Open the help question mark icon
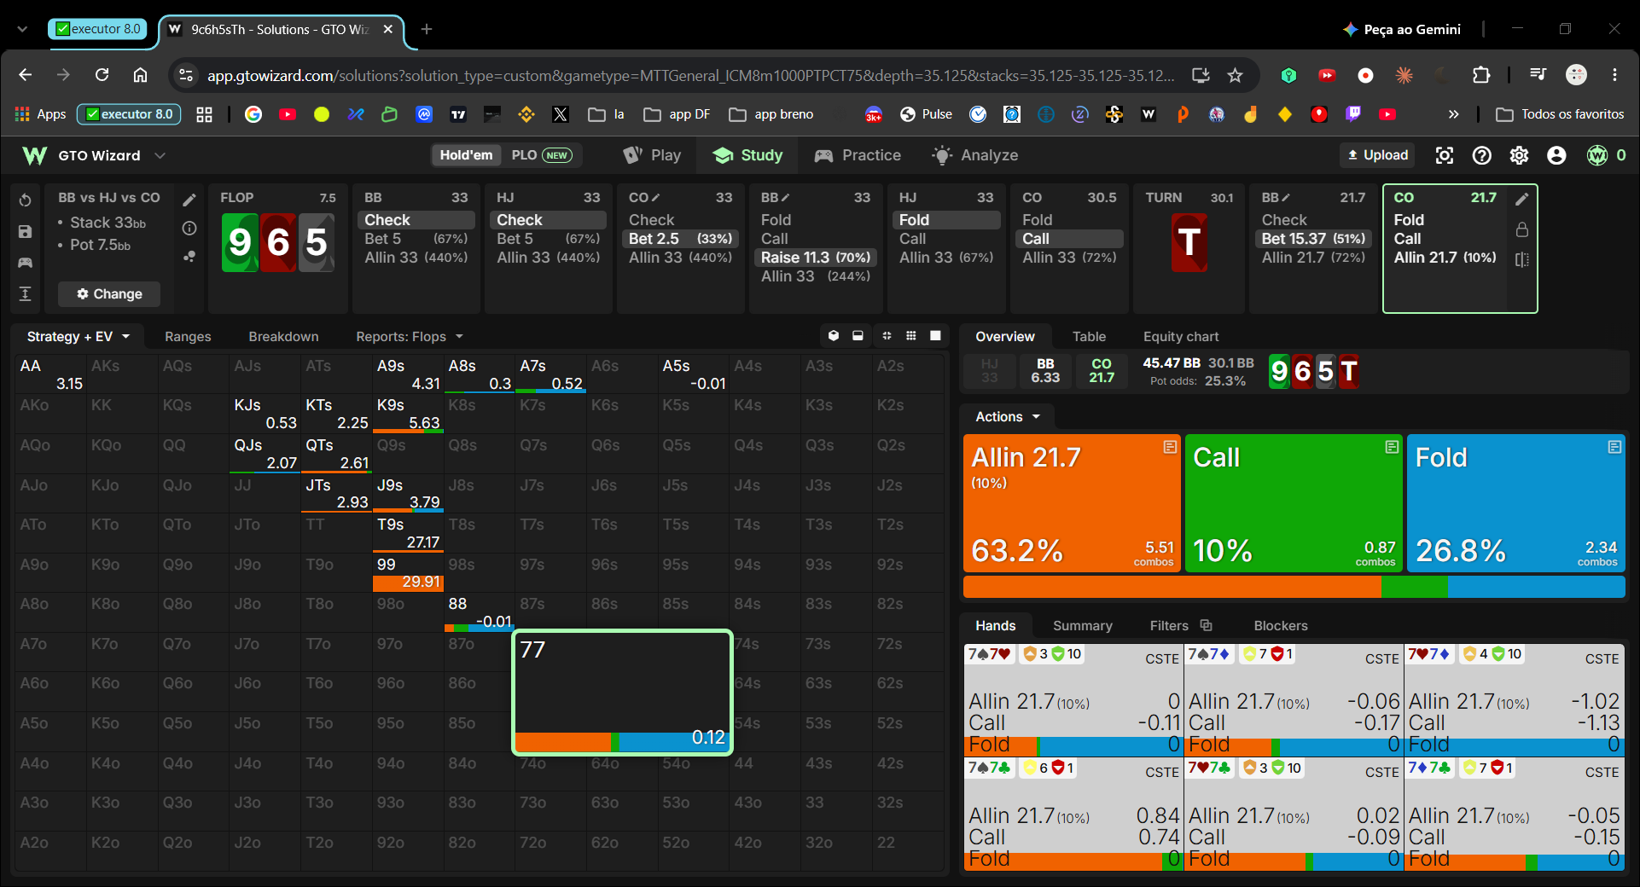The height and width of the screenshot is (887, 1640). (1482, 155)
